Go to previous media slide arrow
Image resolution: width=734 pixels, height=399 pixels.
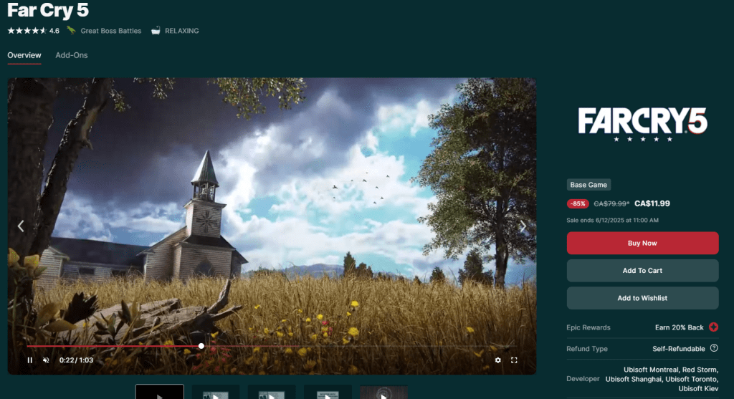[21, 226]
